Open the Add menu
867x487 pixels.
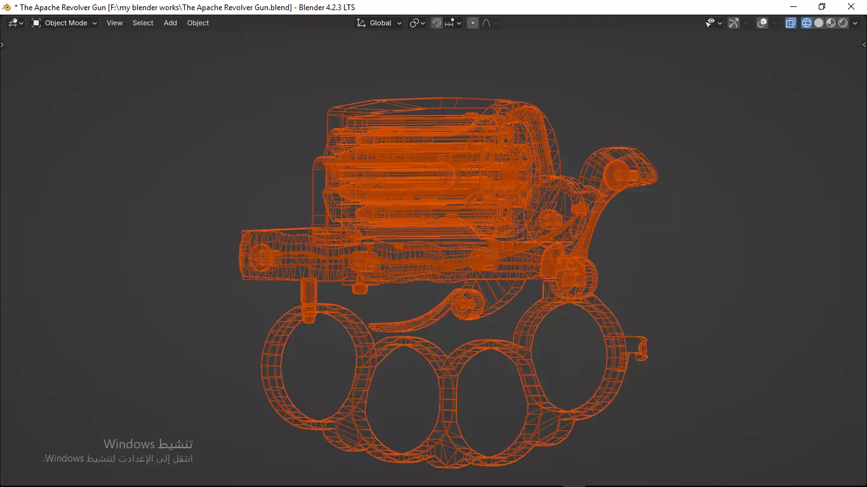coord(170,23)
